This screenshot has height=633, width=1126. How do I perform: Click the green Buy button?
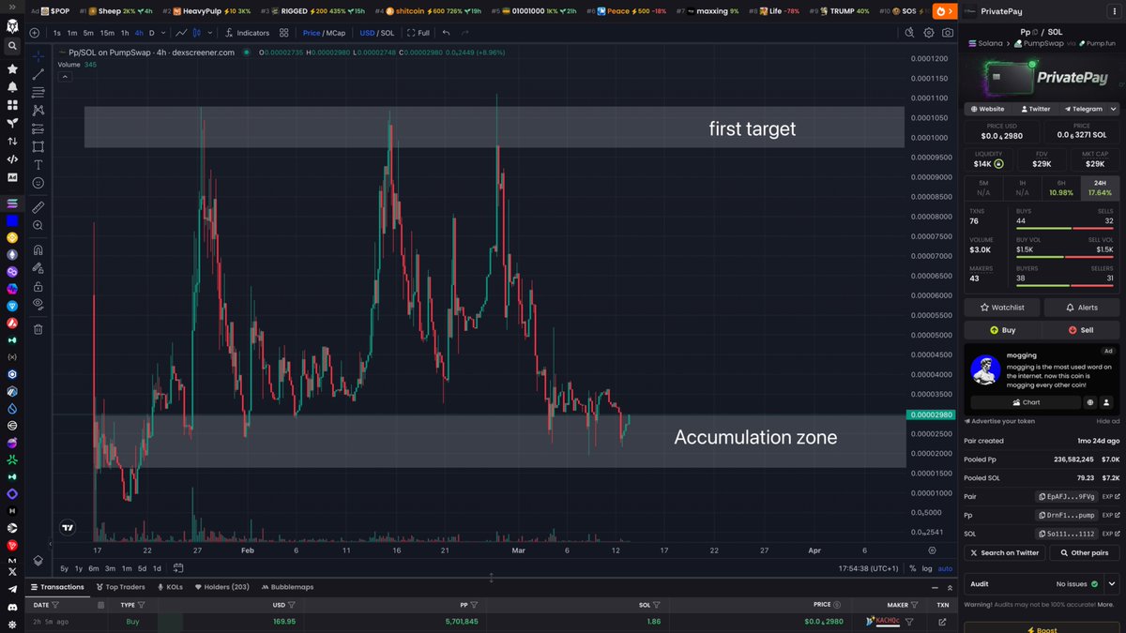click(1002, 330)
